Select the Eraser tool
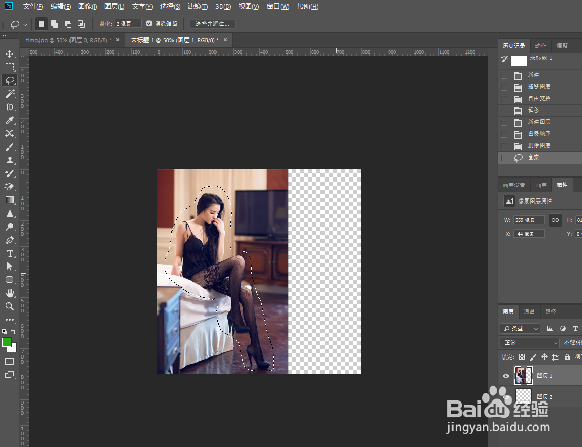Screen dimensions: 582x447 10,187
